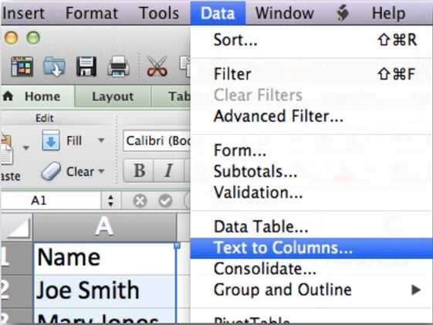Screen dimensions: 433x325
Task: Save workbook using the floppy disk icon
Action: coord(86,66)
